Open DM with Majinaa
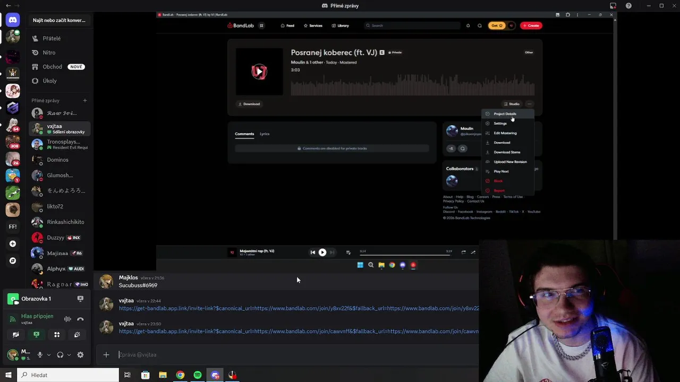Image resolution: width=680 pixels, height=382 pixels. tap(59, 253)
